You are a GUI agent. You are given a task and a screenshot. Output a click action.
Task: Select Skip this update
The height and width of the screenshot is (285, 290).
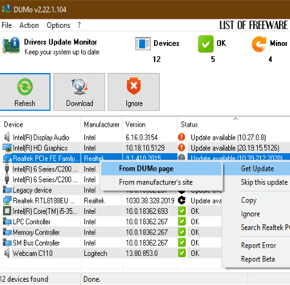pos(264,182)
